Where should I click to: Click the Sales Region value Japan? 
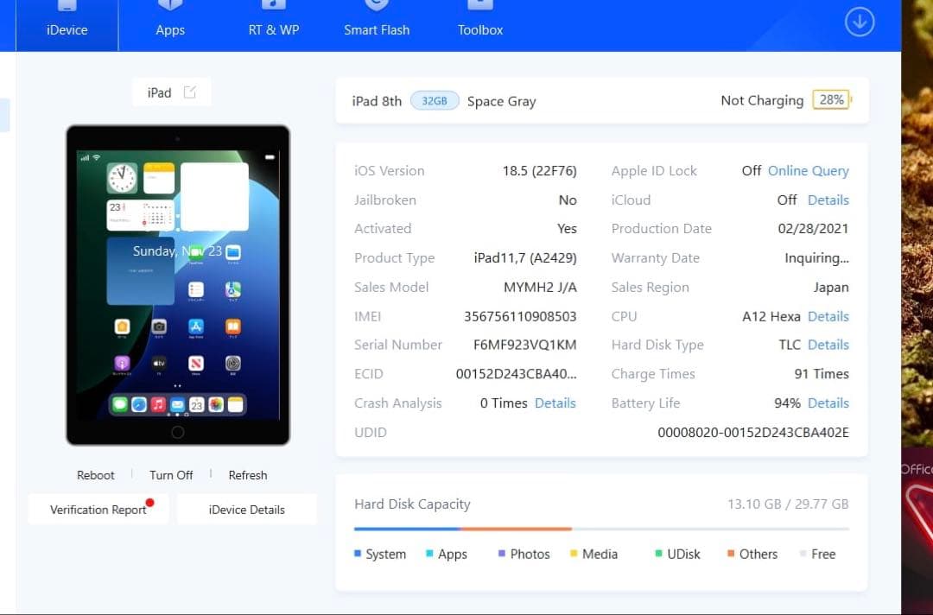pyautogui.click(x=831, y=288)
